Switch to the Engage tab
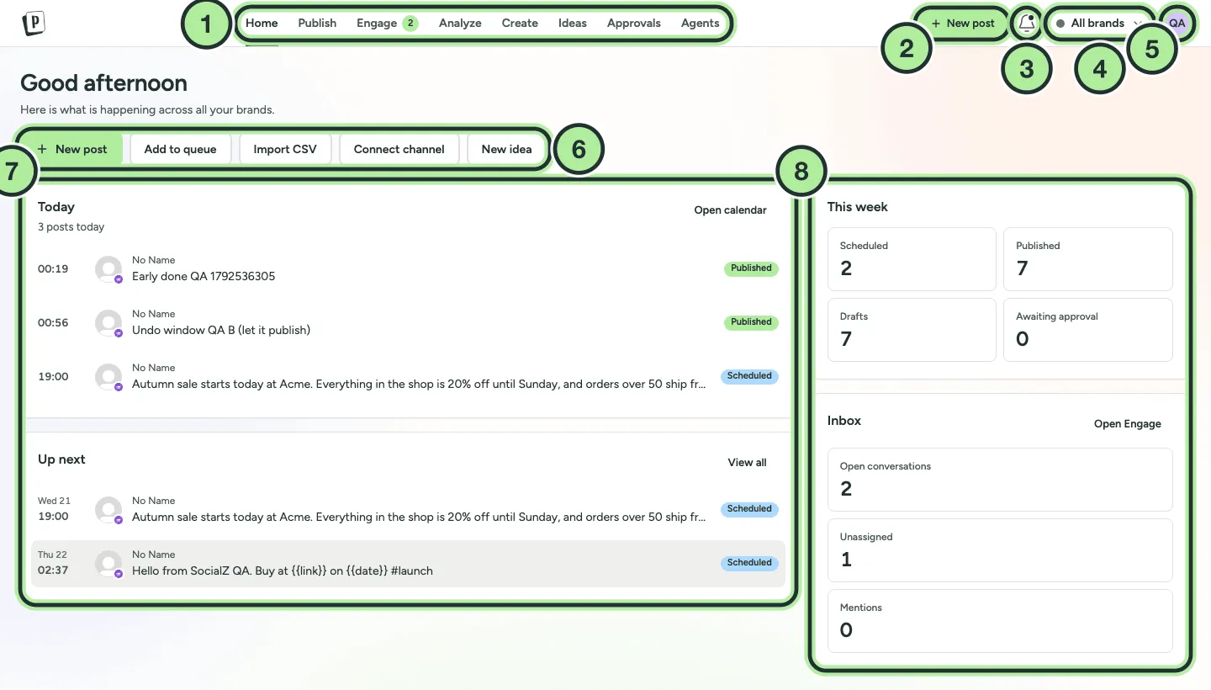 tap(386, 24)
